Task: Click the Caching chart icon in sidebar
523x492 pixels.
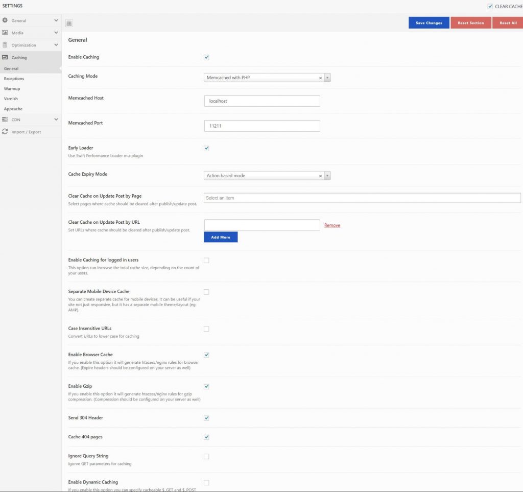Action: (x=5, y=57)
